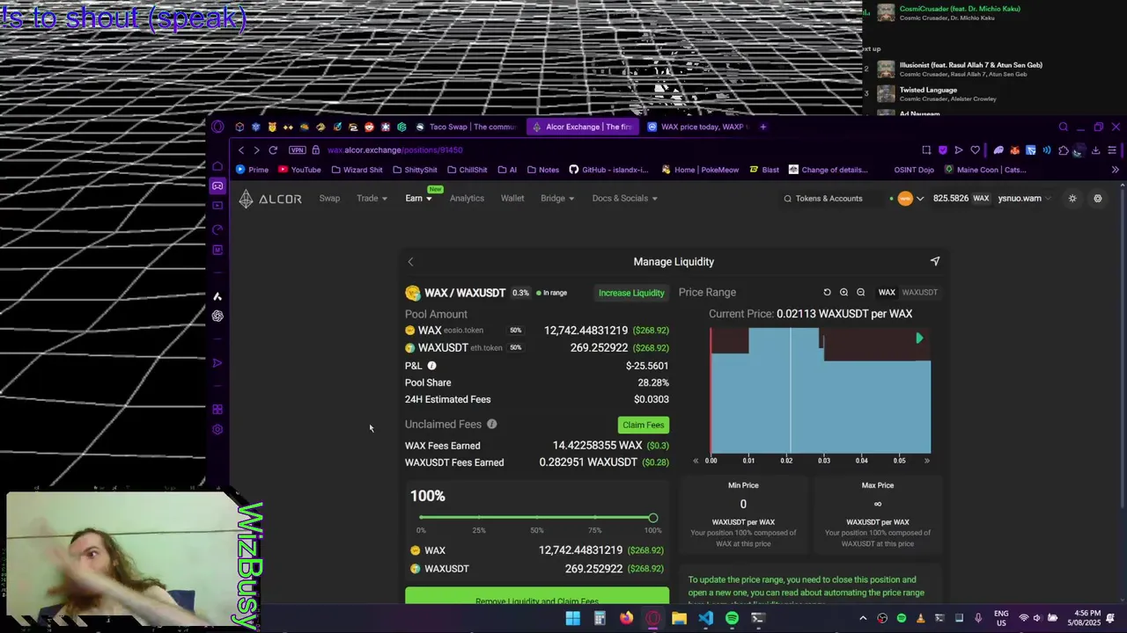Viewport: 1127px width, 633px height.
Task: Open the Wallet page
Action: click(x=512, y=199)
